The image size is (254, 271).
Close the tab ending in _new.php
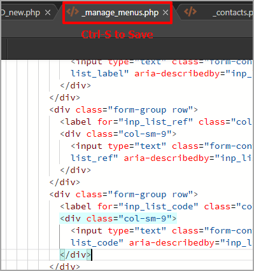pos(48,13)
